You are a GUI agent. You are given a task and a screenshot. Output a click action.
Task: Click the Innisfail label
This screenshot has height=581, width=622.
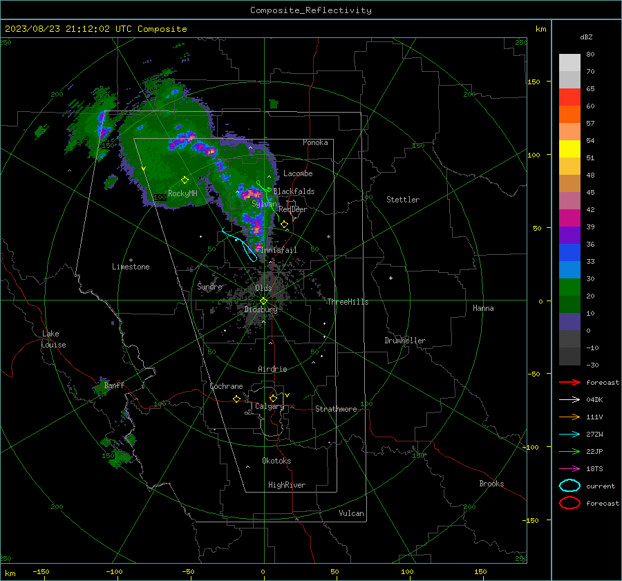click(x=279, y=250)
